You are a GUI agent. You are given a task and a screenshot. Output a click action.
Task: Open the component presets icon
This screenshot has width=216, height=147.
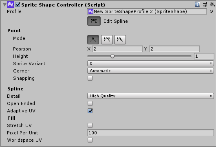coord(205,4)
